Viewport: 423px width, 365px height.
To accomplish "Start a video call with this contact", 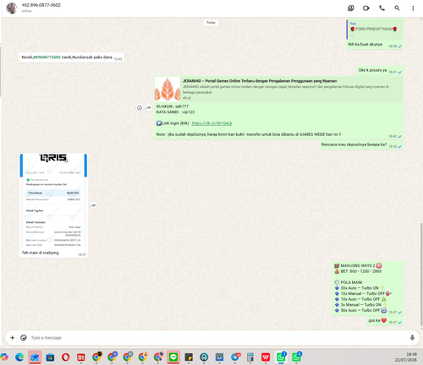I will click(x=366, y=8).
